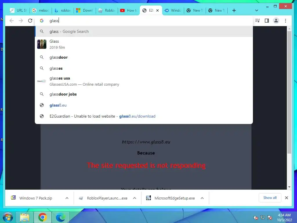This screenshot has height=223, width=297.
Task: Click the browser back arrow
Action: (x=12, y=21)
